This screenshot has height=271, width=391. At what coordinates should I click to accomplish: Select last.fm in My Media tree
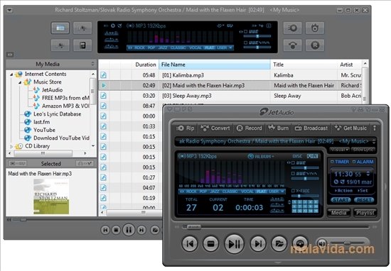pyautogui.click(x=42, y=122)
